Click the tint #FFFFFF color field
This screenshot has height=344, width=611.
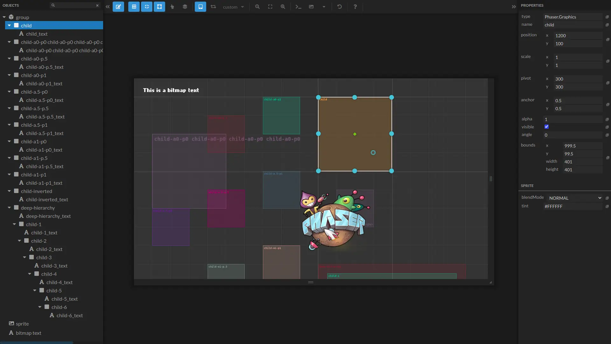pyautogui.click(x=573, y=206)
